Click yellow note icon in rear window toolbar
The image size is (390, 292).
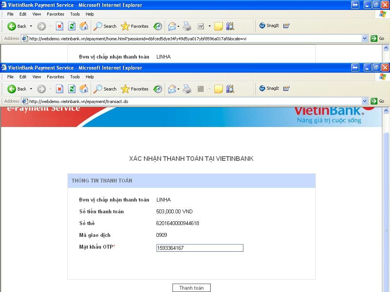pyautogui.click(x=218, y=26)
